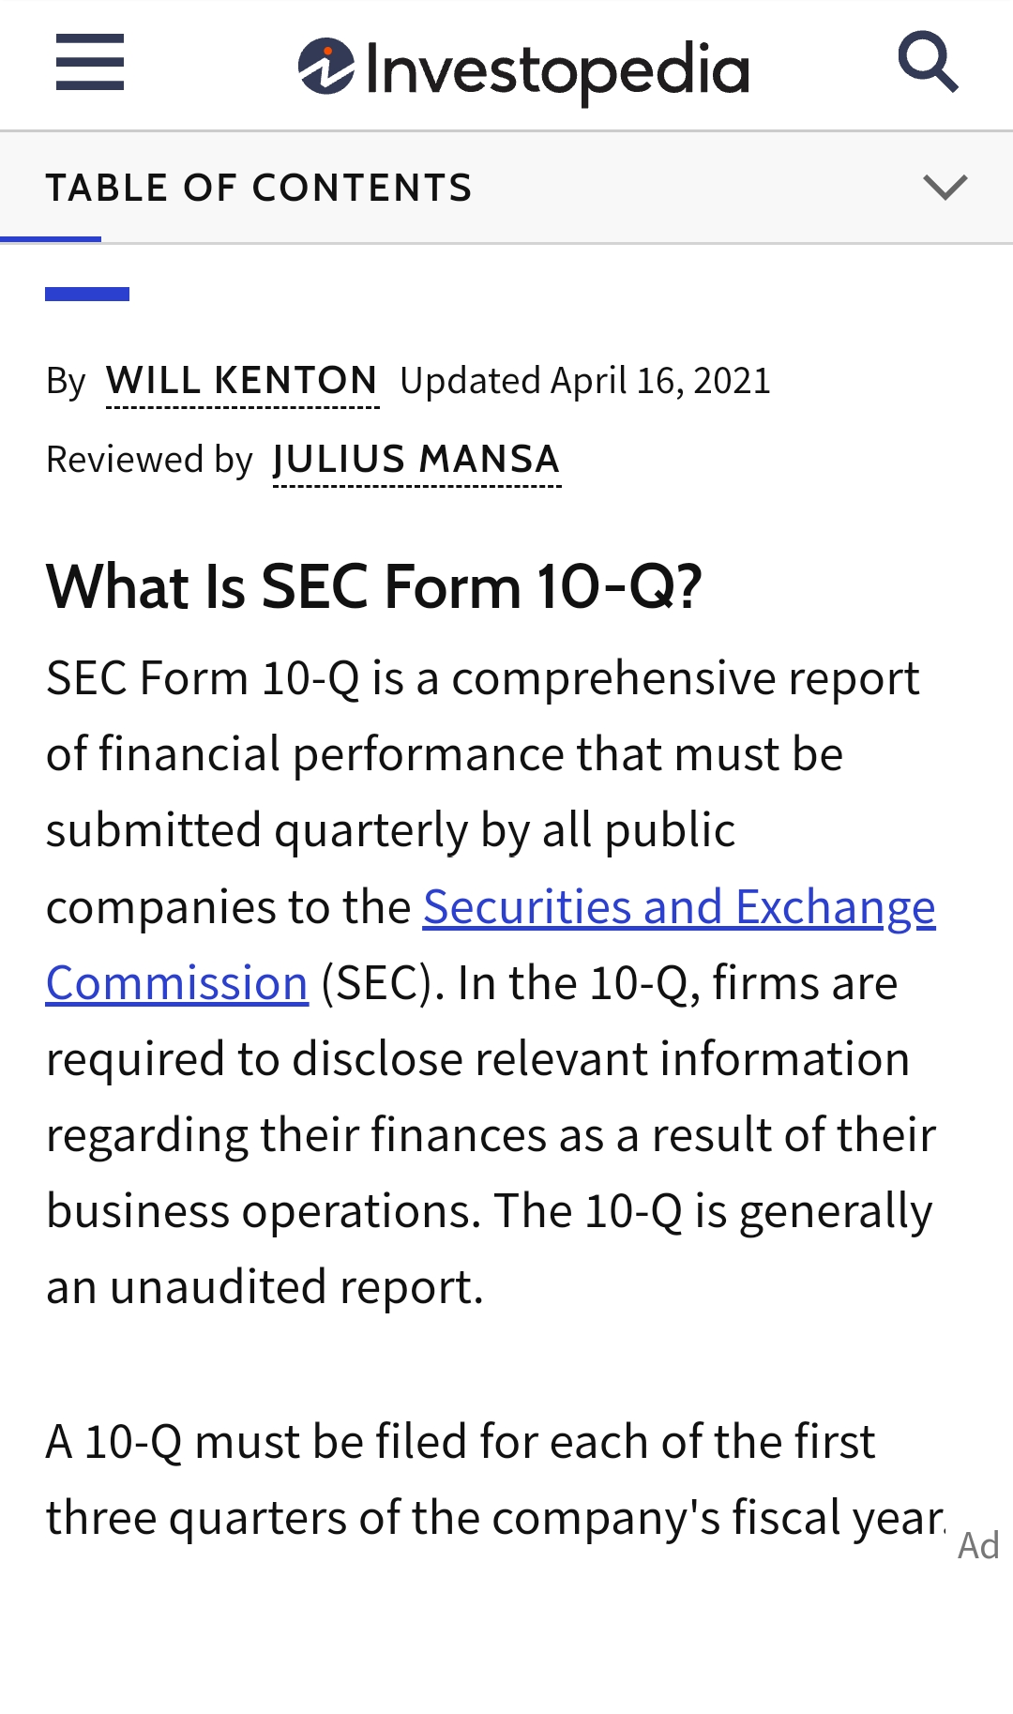Tap the Investopedia wordmark to go home
This screenshot has width=1013, height=1714.
557,70
